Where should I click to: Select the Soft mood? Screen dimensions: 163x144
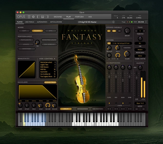click(x=24, y=31)
